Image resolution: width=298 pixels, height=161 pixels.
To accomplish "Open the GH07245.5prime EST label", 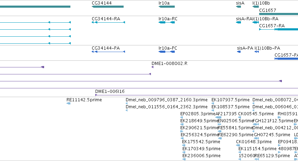I will click(x=272, y=135).
